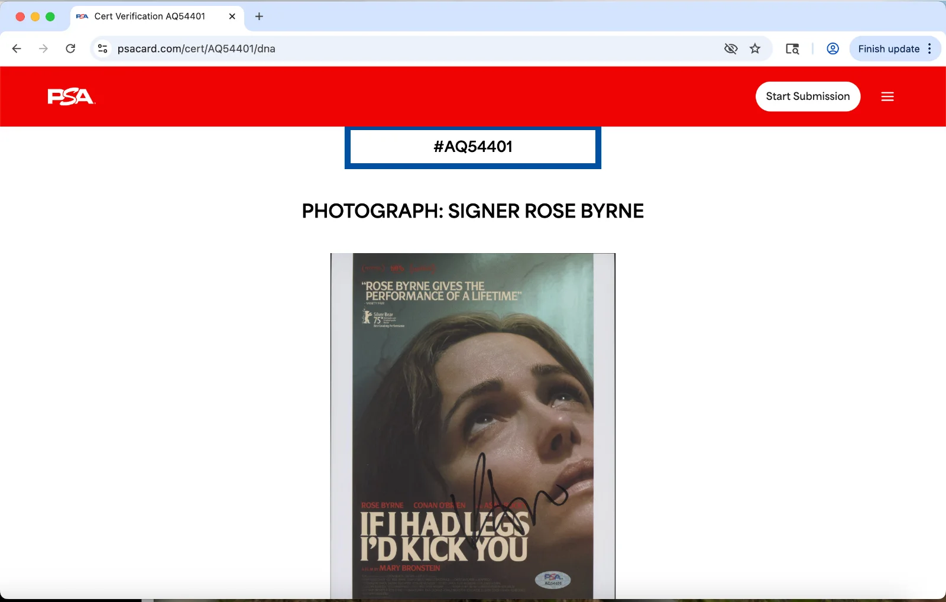Click the yellow macOS minimize button
This screenshot has height=602, width=946.
pyautogui.click(x=35, y=17)
